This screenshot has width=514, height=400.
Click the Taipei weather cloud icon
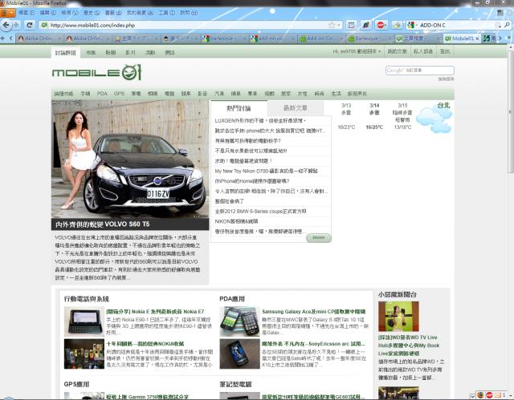(435, 120)
